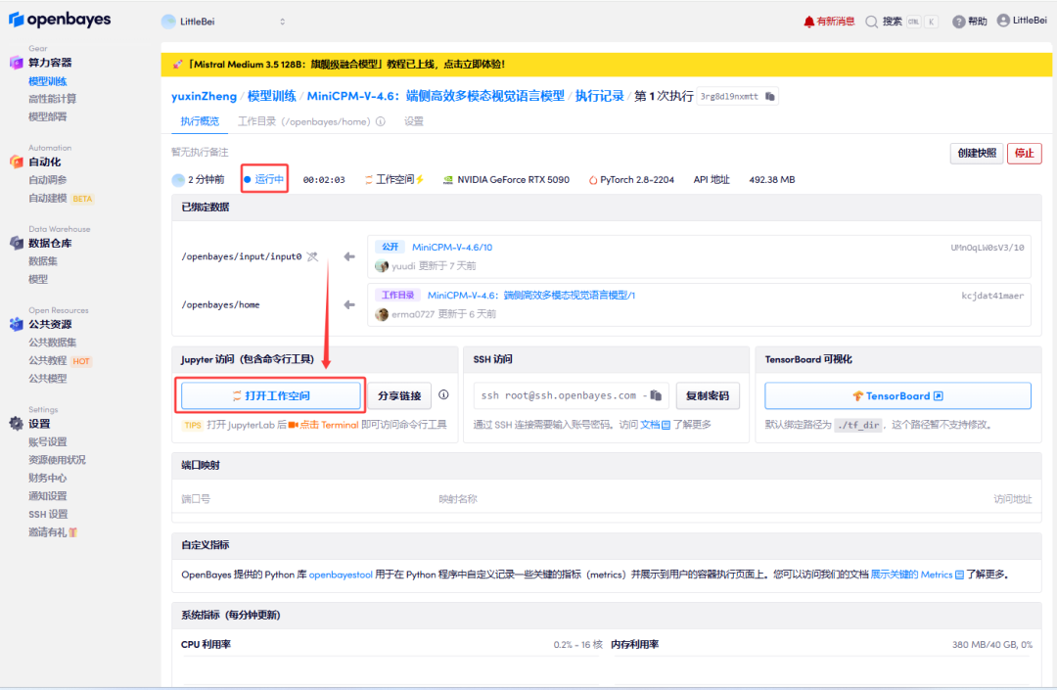Click the 点击 Terminal video tip link

324,425
